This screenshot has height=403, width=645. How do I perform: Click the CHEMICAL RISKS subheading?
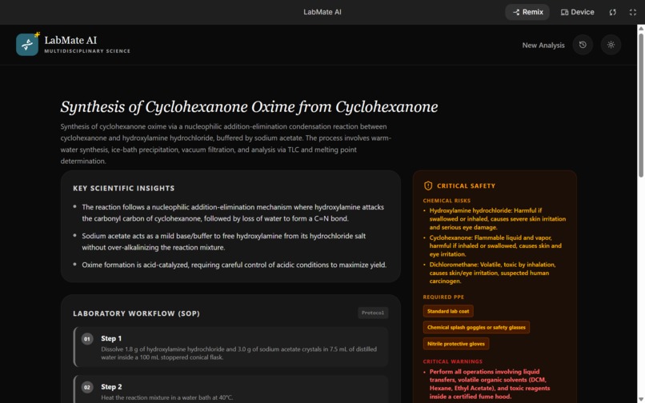(x=447, y=201)
